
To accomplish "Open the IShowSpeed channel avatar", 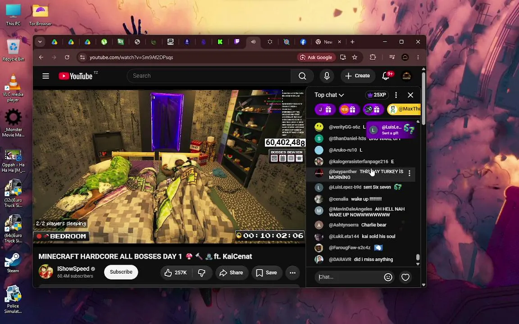I will point(46,272).
